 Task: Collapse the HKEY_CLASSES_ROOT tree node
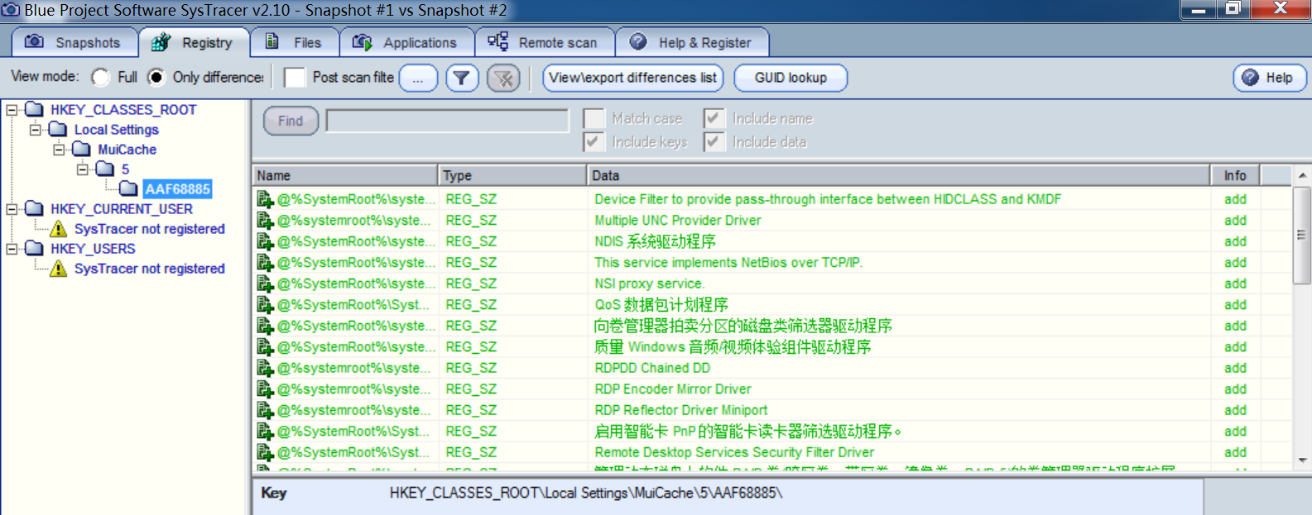[12, 109]
